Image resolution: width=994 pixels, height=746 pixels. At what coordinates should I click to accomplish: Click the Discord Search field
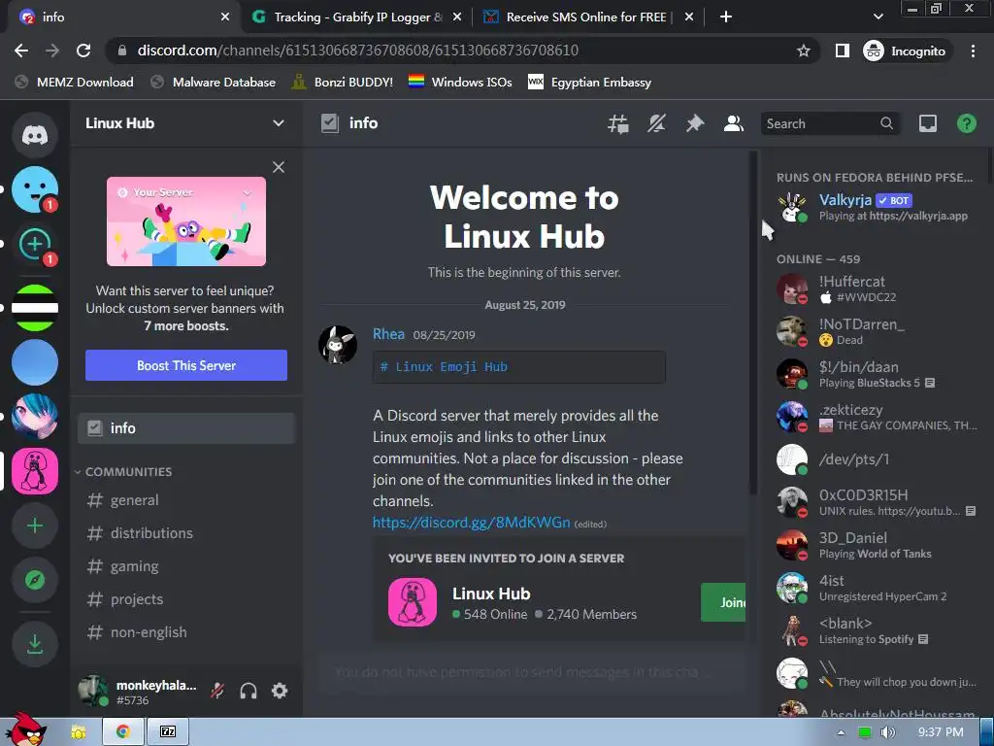829,123
